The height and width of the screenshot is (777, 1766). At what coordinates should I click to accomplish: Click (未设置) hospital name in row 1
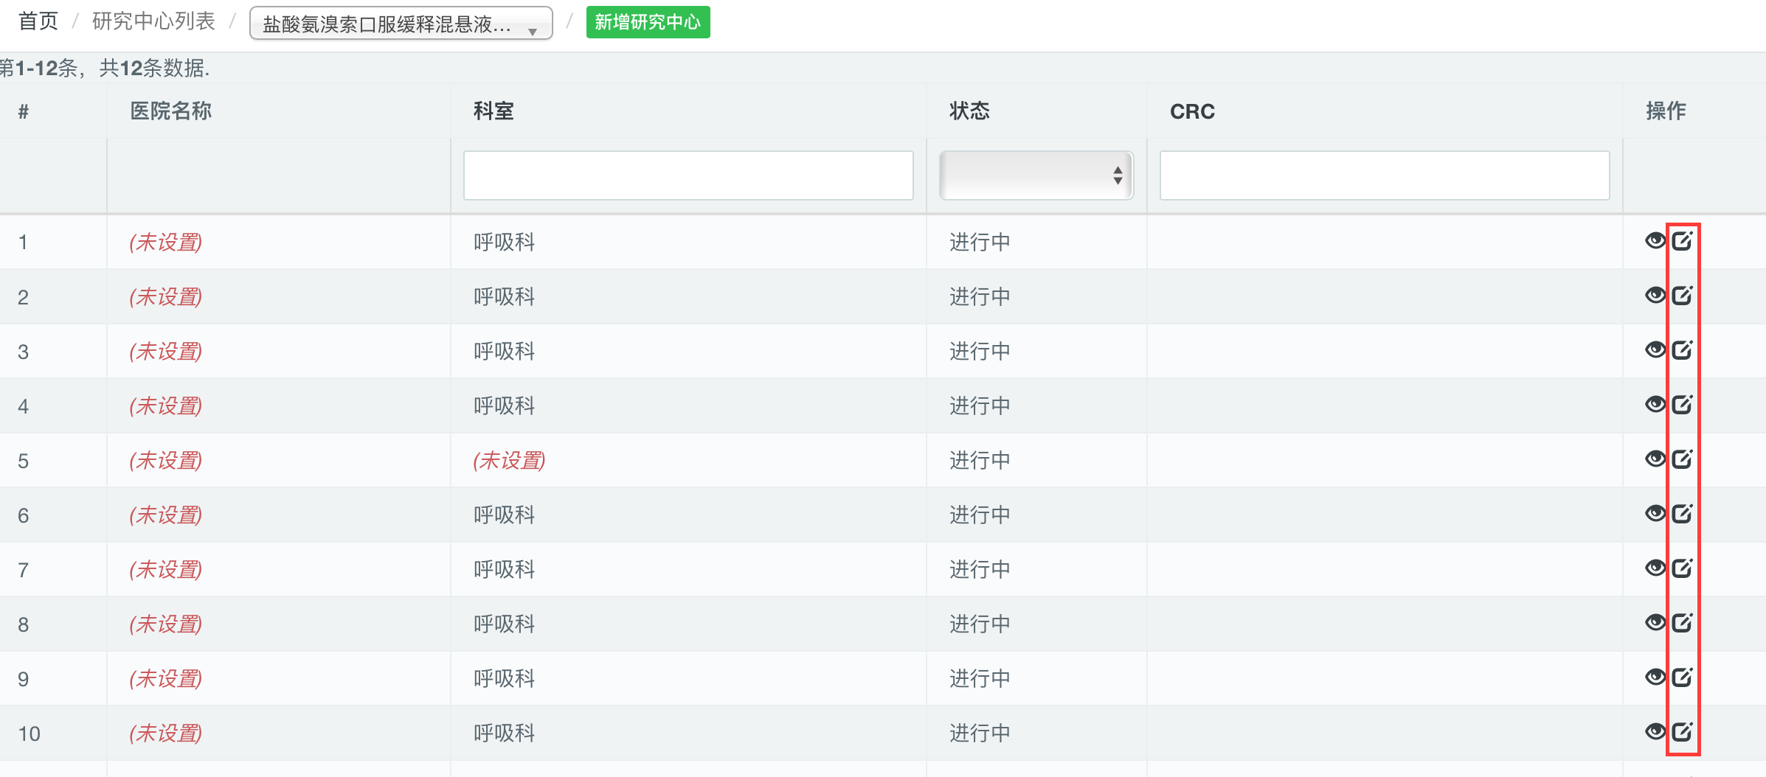[x=166, y=243]
